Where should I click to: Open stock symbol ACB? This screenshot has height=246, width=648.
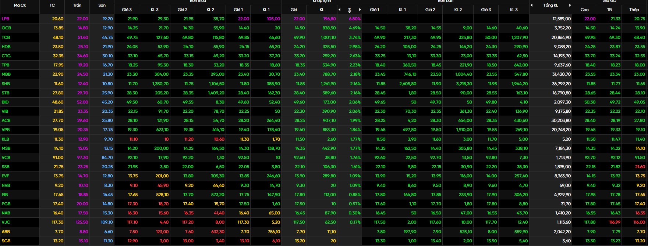[x=6, y=120]
